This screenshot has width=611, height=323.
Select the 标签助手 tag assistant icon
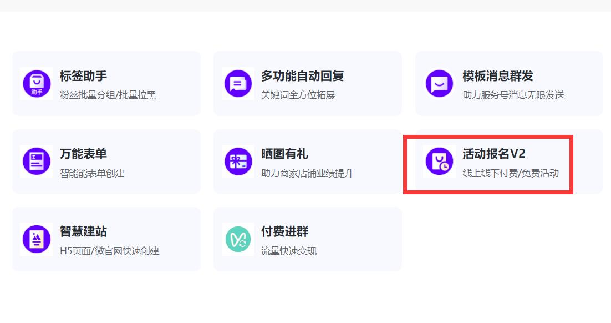[36, 83]
